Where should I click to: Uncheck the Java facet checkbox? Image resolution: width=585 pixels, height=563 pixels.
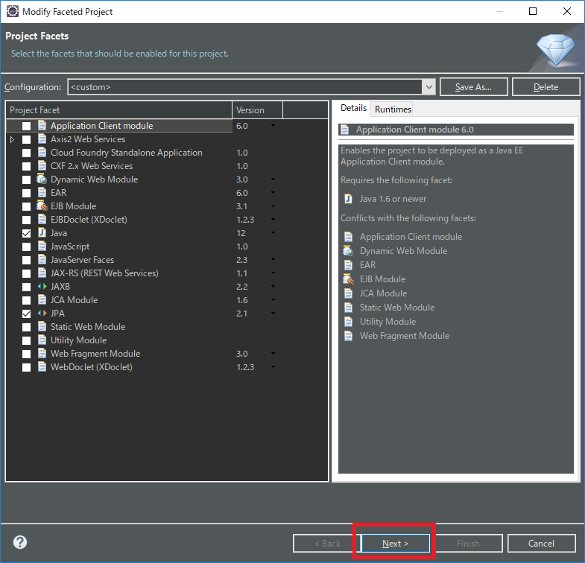tap(26, 233)
